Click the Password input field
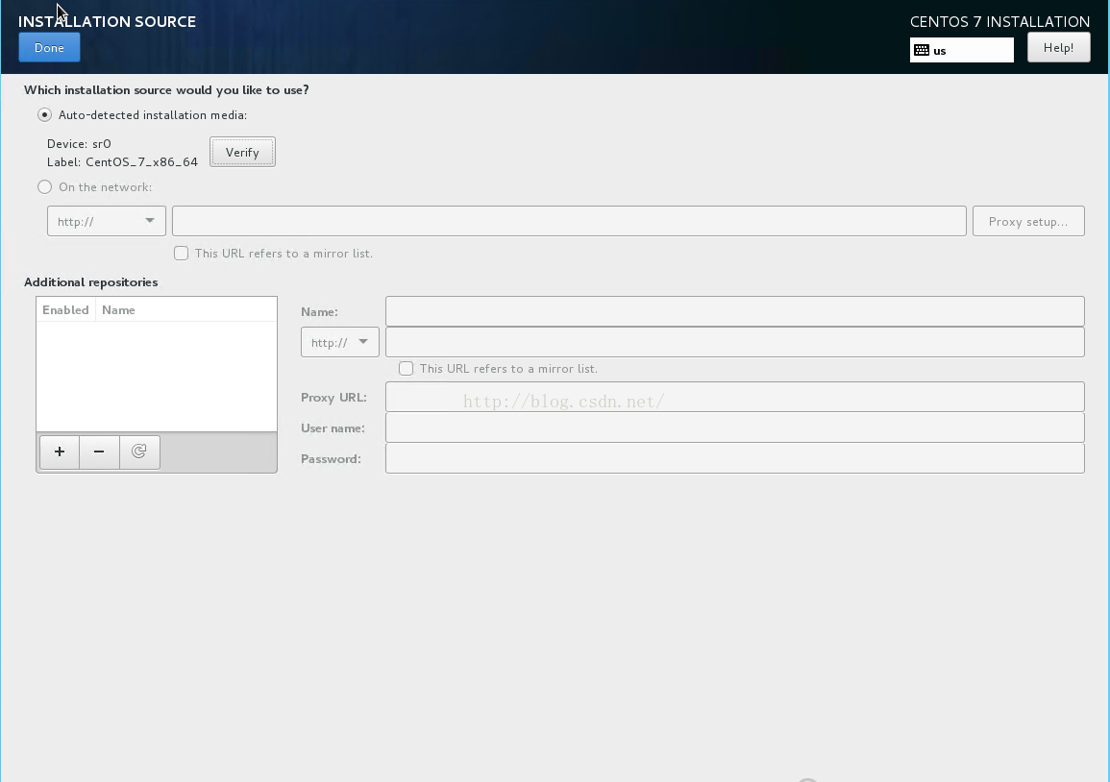Viewport: 1110px width, 782px height. pyautogui.click(x=735, y=458)
